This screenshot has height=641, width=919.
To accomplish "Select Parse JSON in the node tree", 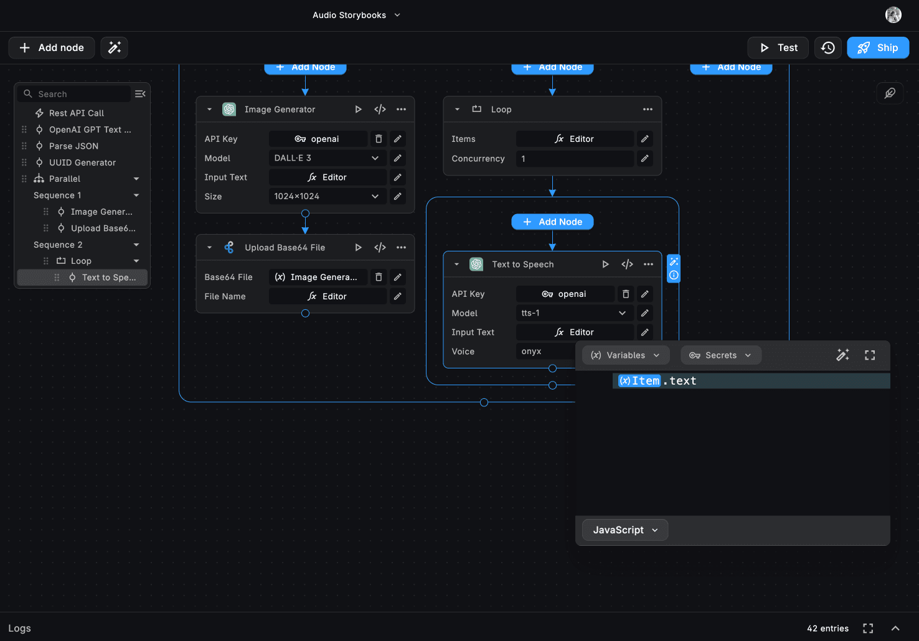I will (x=73, y=146).
